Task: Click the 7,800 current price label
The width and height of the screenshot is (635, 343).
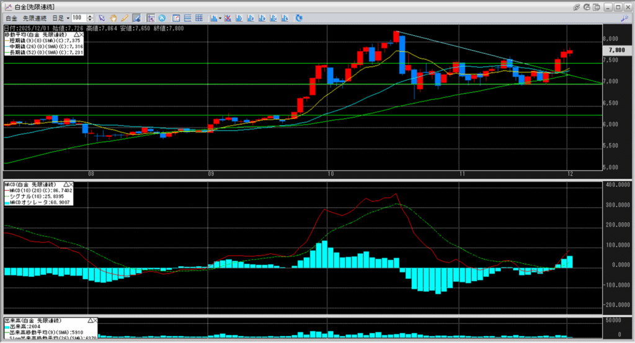Action: (616, 50)
